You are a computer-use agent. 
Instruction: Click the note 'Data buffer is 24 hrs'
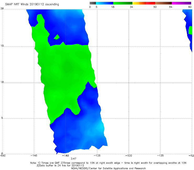coord(53,166)
